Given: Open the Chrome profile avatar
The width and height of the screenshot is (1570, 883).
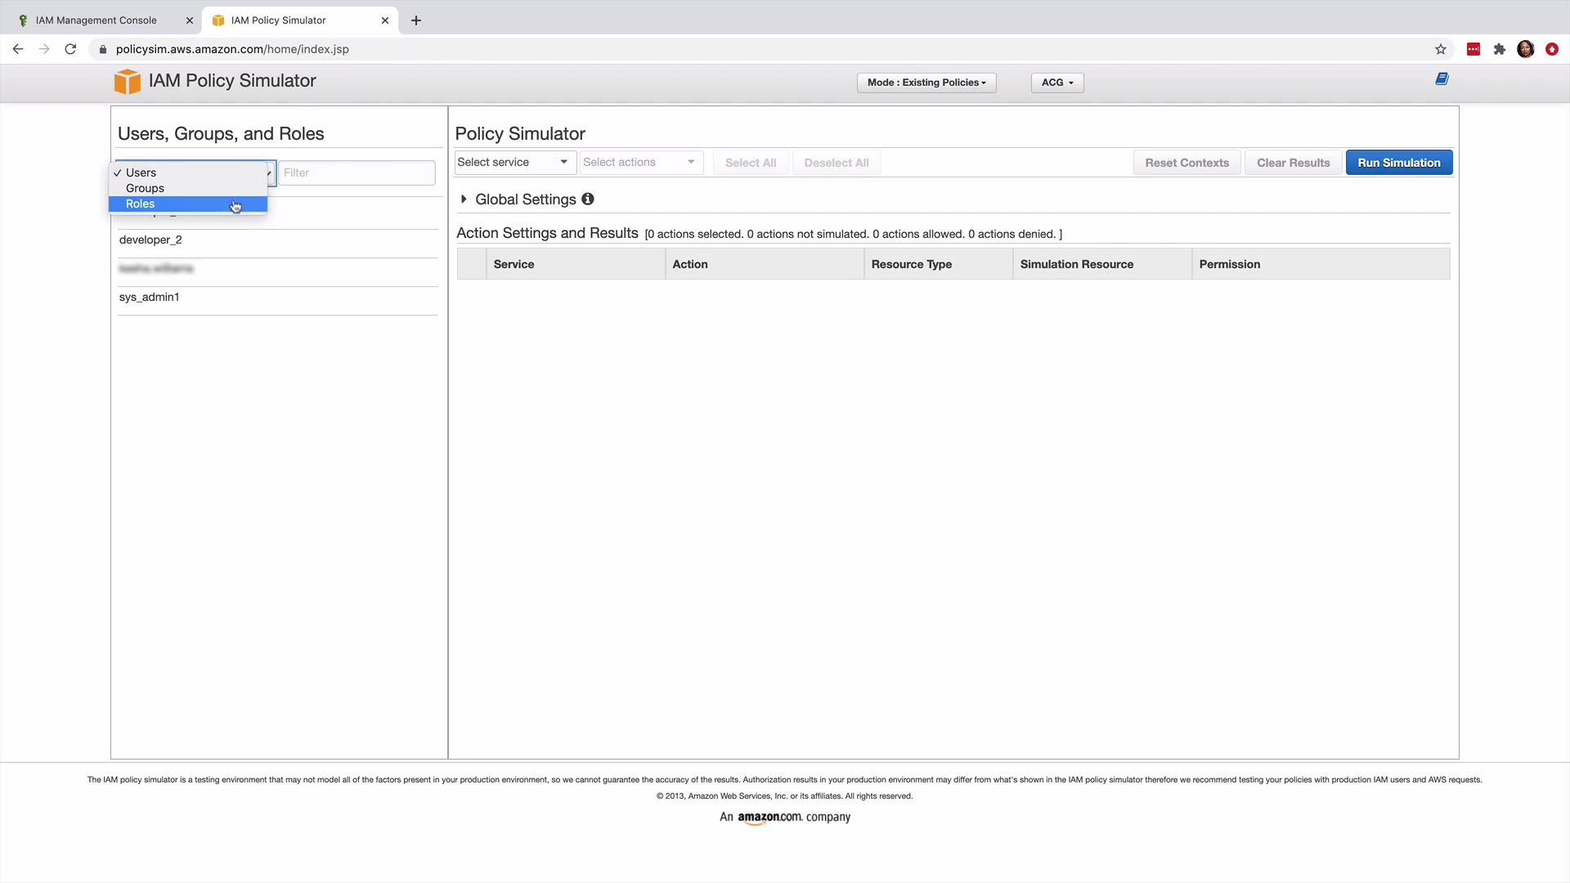Looking at the screenshot, I should click(x=1525, y=49).
